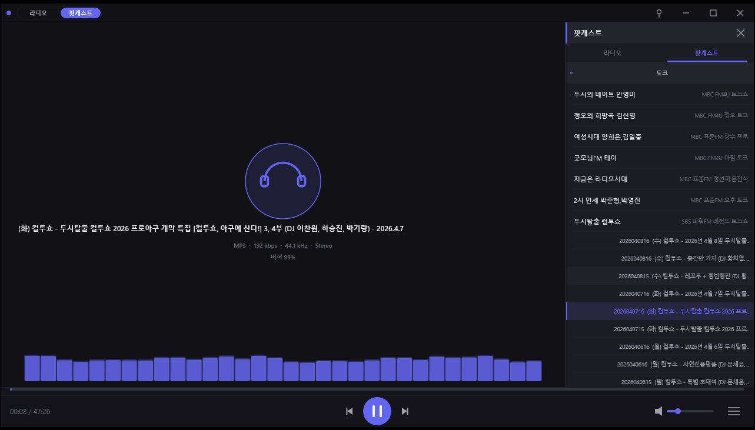Pause the currently playing podcast

377,411
